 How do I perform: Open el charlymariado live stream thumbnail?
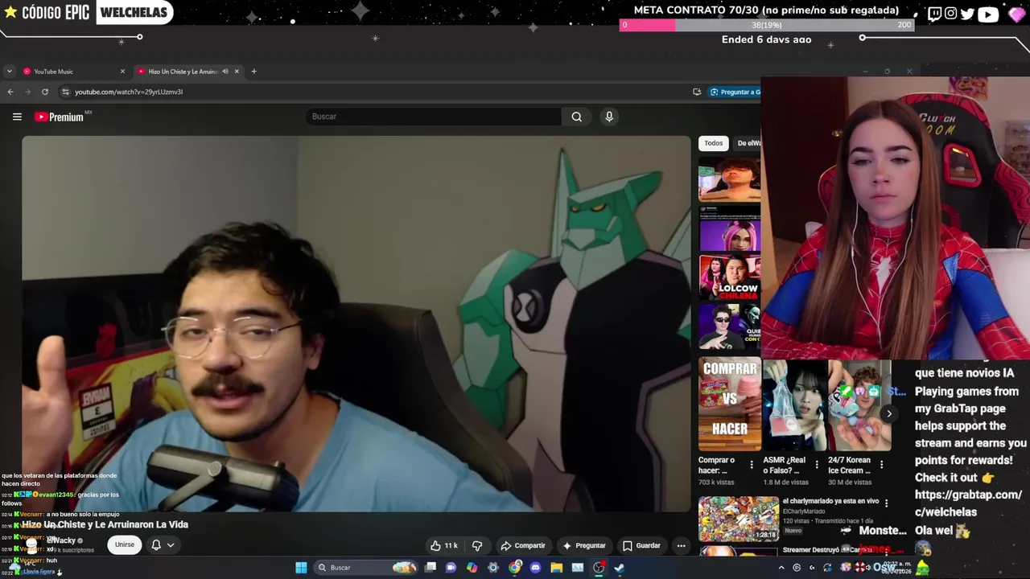click(739, 519)
